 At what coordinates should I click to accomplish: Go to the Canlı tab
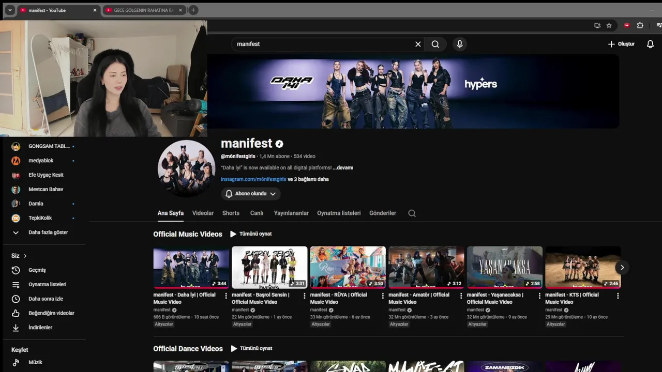(257, 213)
